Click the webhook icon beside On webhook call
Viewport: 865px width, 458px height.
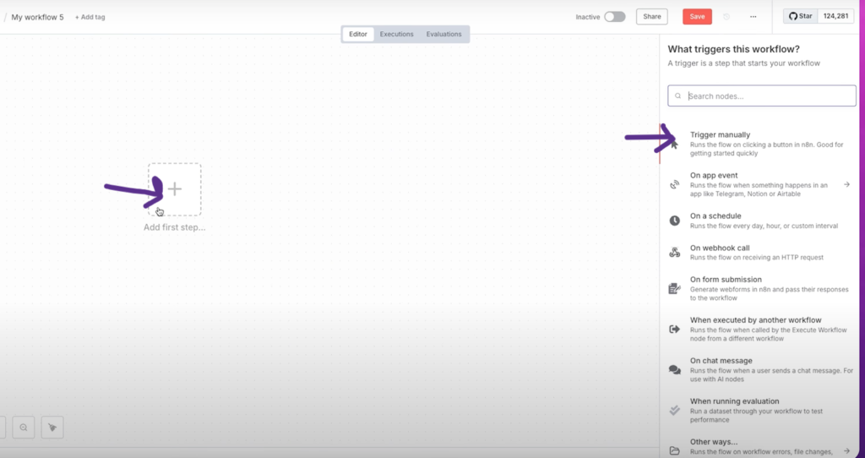pyautogui.click(x=675, y=253)
